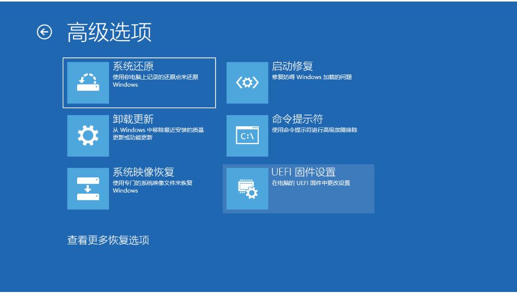Click the 启动修复 (Startup Repair) gear icon
Image resolution: width=517 pixels, height=293 pixels.
(247, 82)
